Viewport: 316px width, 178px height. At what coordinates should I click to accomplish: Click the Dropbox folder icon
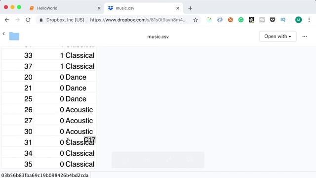pos(14,36)
